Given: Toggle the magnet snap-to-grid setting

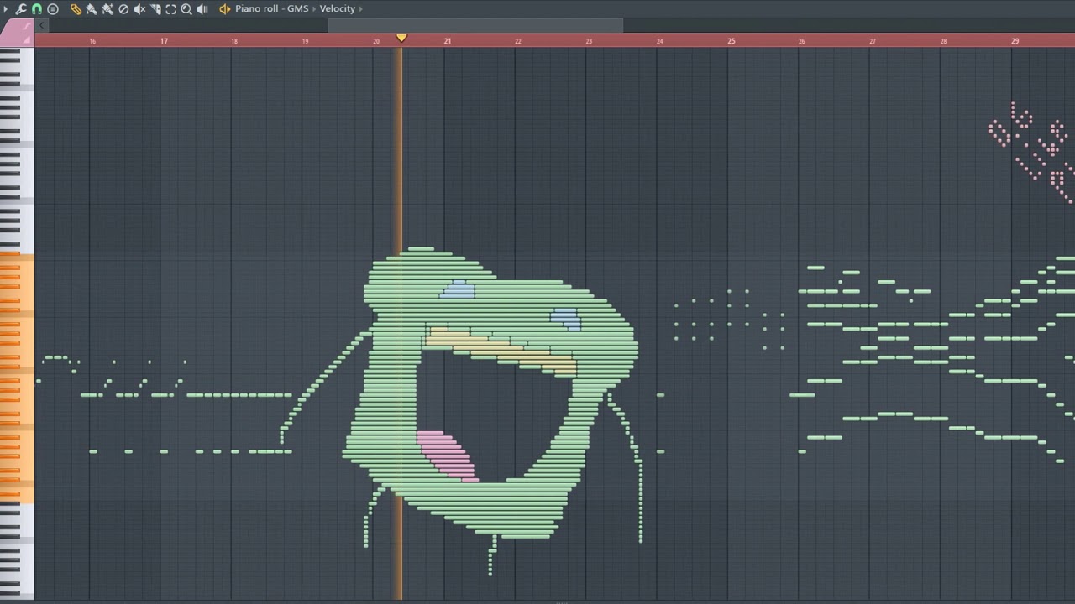Looking at the screenshot, I should click(37, 9).
